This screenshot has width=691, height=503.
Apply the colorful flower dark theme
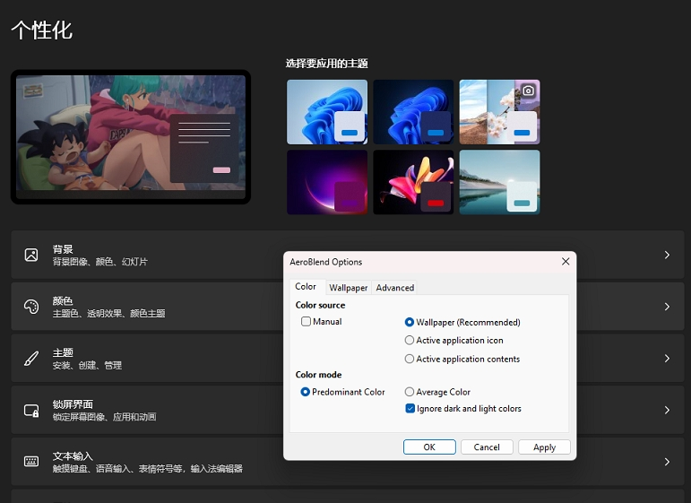point(413,182)
